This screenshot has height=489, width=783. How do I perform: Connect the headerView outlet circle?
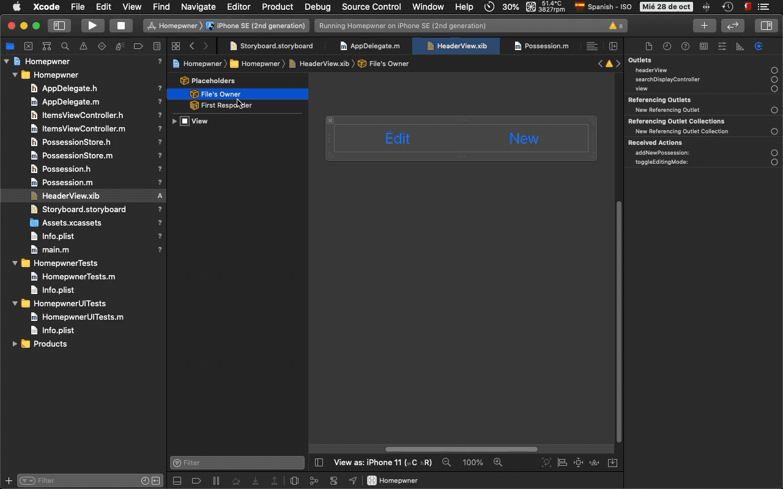(774, 70)
